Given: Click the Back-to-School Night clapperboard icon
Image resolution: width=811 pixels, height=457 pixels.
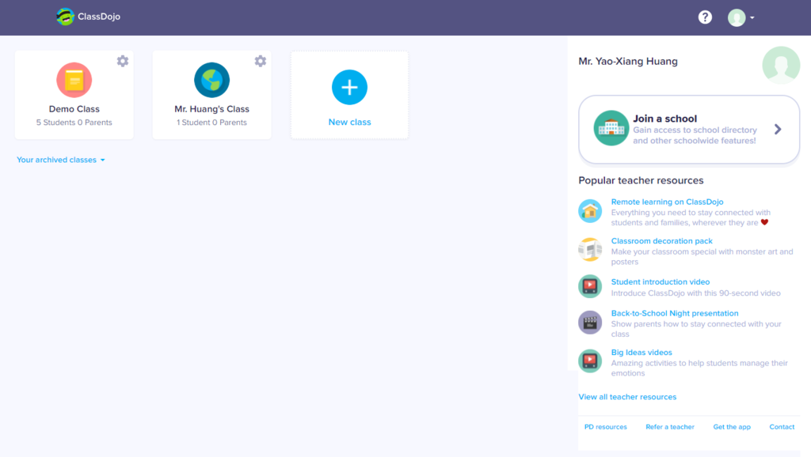Looking at the screenshot, I should (590, 323).
